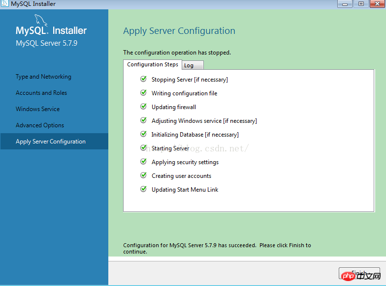The image size is (386, 286).
Task: Click the check icon for Creating user accounts
Action: click(143, 175)
